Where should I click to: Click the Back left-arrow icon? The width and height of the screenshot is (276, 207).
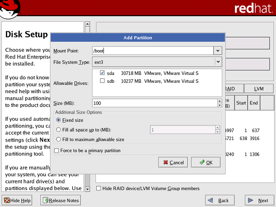click(211, 200)
